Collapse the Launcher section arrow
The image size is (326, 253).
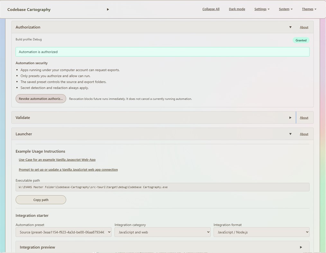pyautogui.click(x=290, y=134)
